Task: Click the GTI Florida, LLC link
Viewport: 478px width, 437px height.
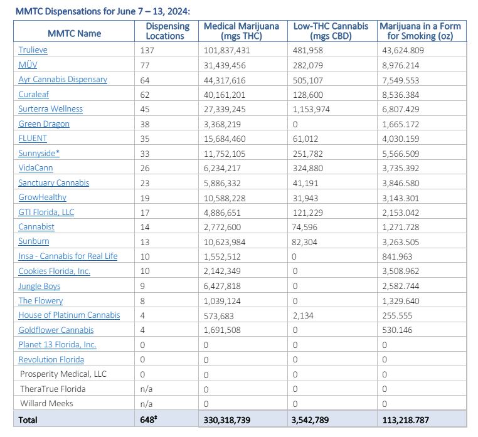Action: pyautogui.click(x=46, y=212)
